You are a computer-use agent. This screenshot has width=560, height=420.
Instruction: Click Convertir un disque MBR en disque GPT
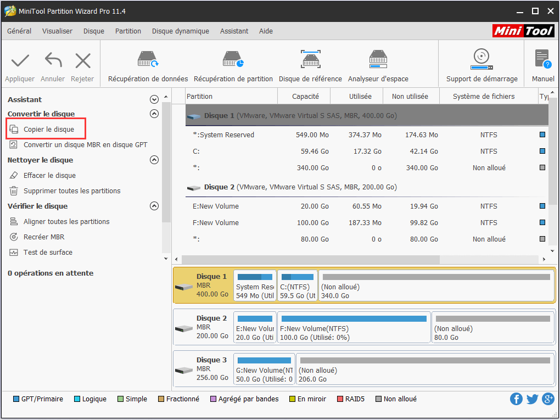pyautogui.click(x=85, y=144)
